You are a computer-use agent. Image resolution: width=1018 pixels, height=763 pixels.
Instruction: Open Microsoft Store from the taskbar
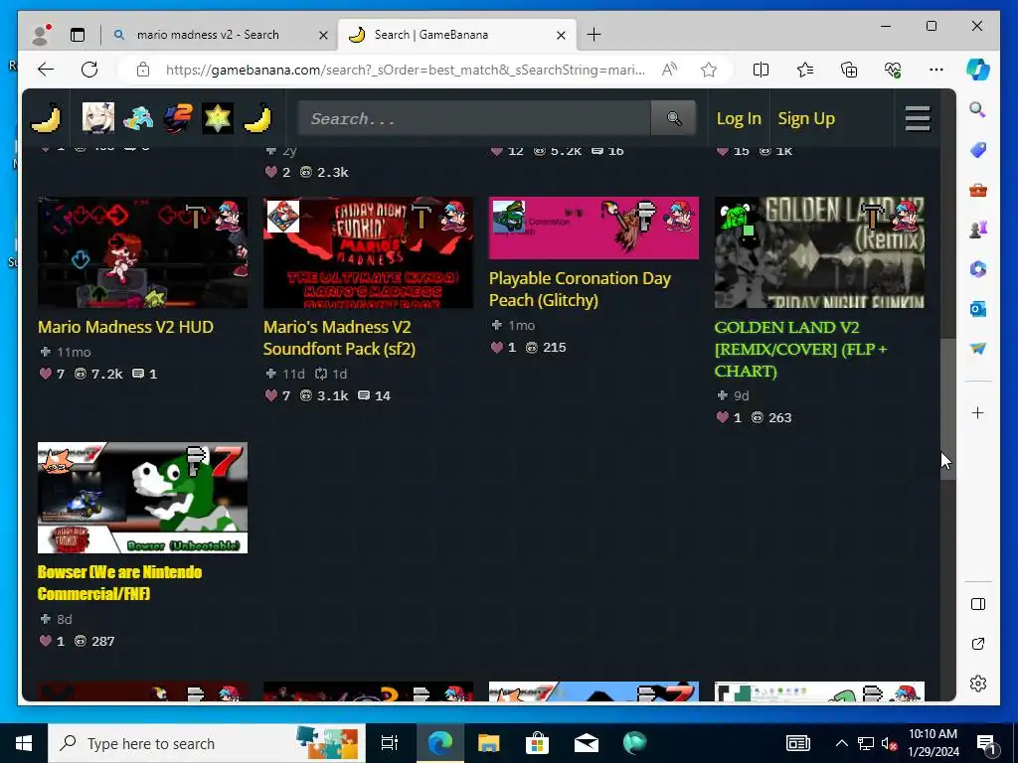538,743
